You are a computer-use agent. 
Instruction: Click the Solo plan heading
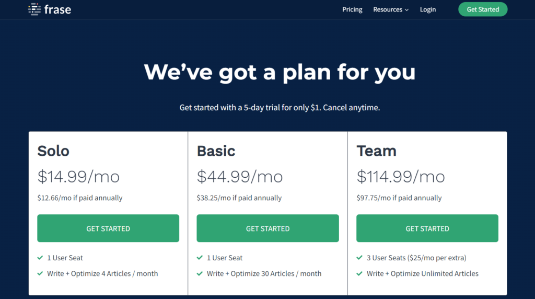53,151
